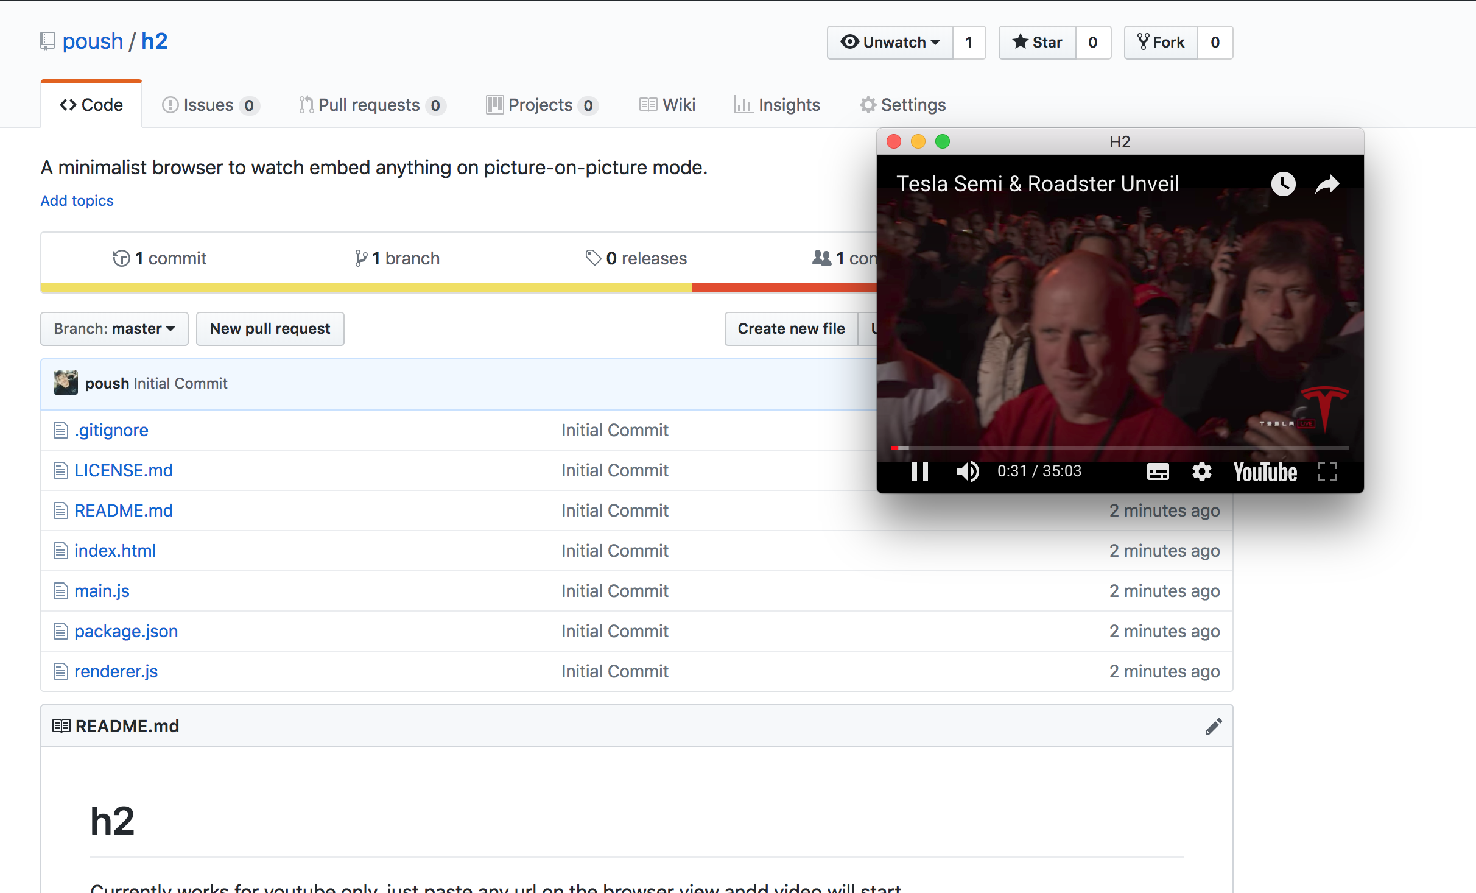Screen dimensions: 1476x893
Task: Switch to the Issues tab
Action: tap(209, 105)
